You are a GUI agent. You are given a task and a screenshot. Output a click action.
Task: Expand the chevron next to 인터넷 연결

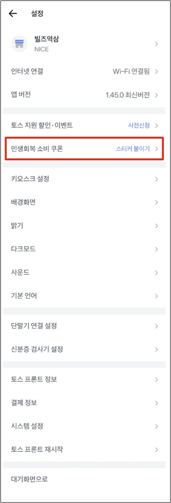click(x=157, y=72)
